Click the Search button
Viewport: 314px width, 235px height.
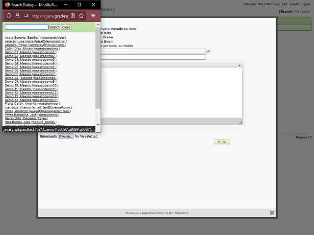click(54, 27)
